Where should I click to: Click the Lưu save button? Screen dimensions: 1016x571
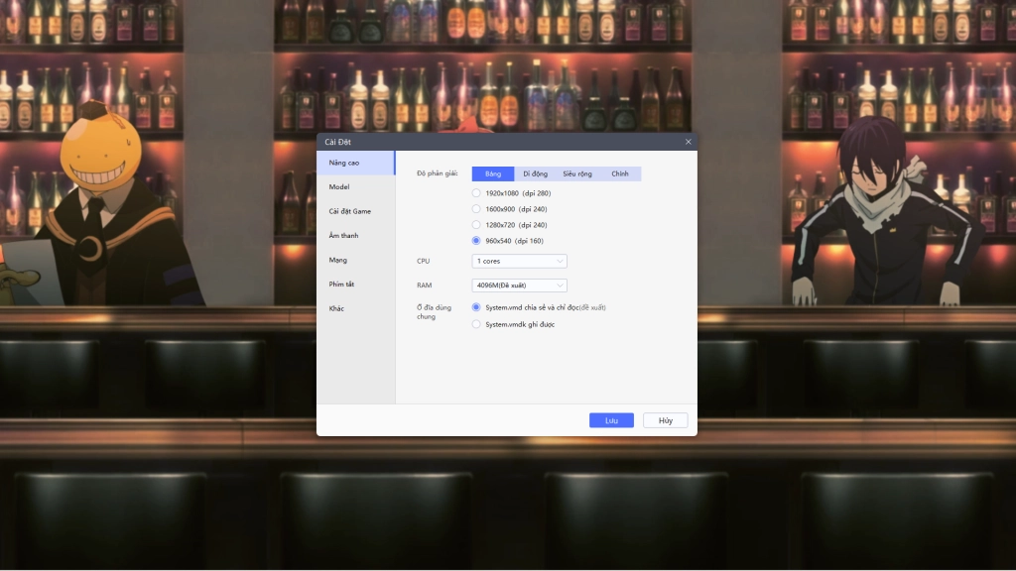click(611, 420)
